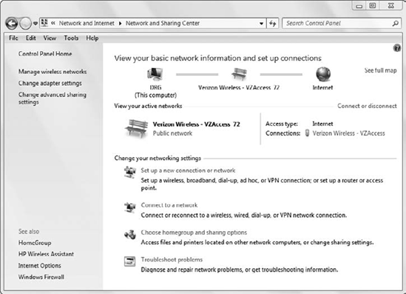Open the Edit menu
Screen dimensions: 406x294
pos(30,38)
